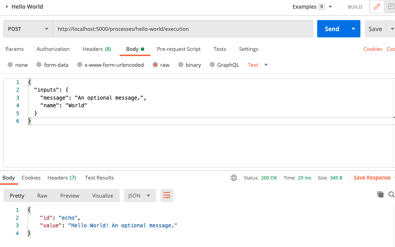This screenshot has width=395, height=247.
Task: Click the Hello World request name
Action: [27, 7]
